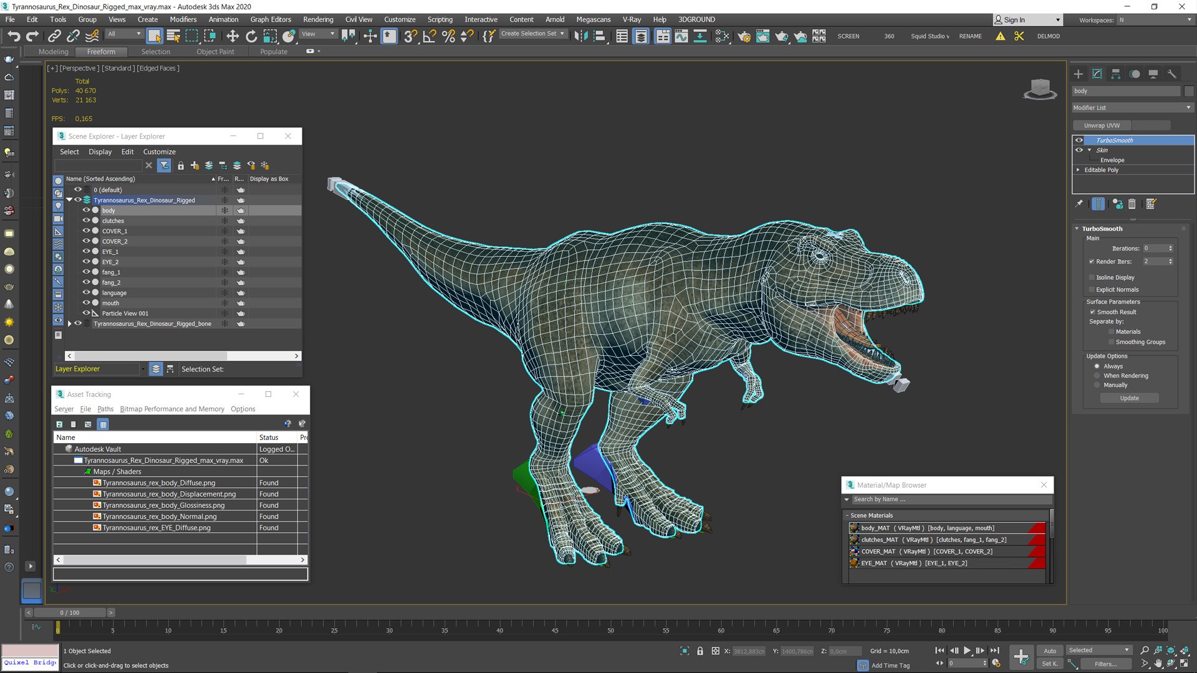Enable the Isoline Display checkbox
Image resolution: width=1197 pixels, height=673 pixels.
pyautogui.click(x=1092, y=277)
